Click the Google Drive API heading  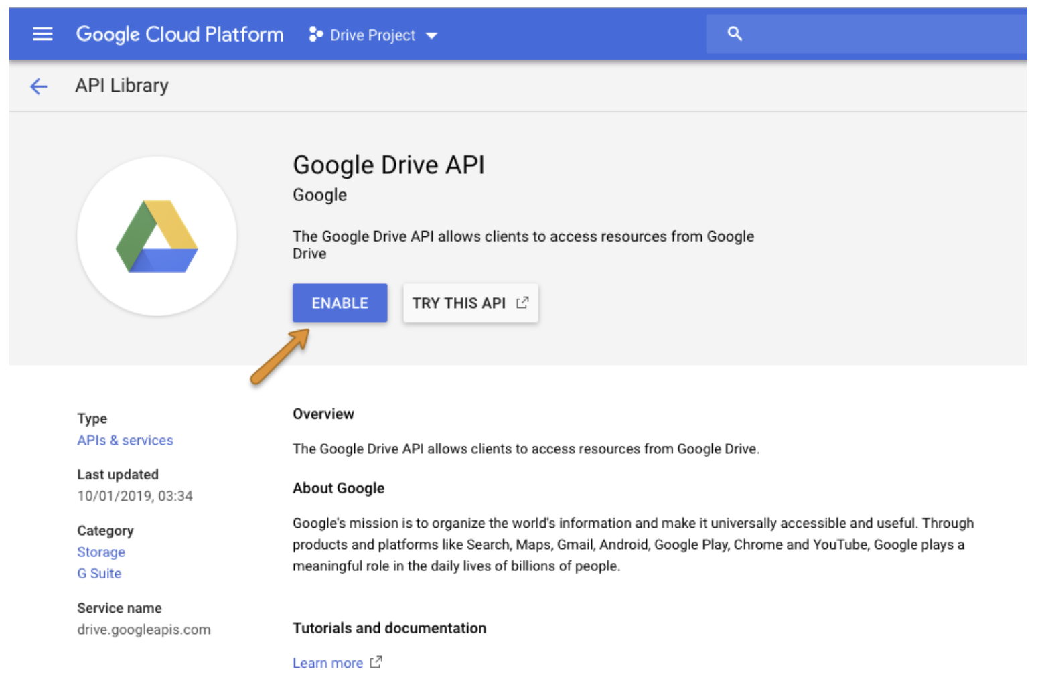pyautogui.click(x=388, y=165)
